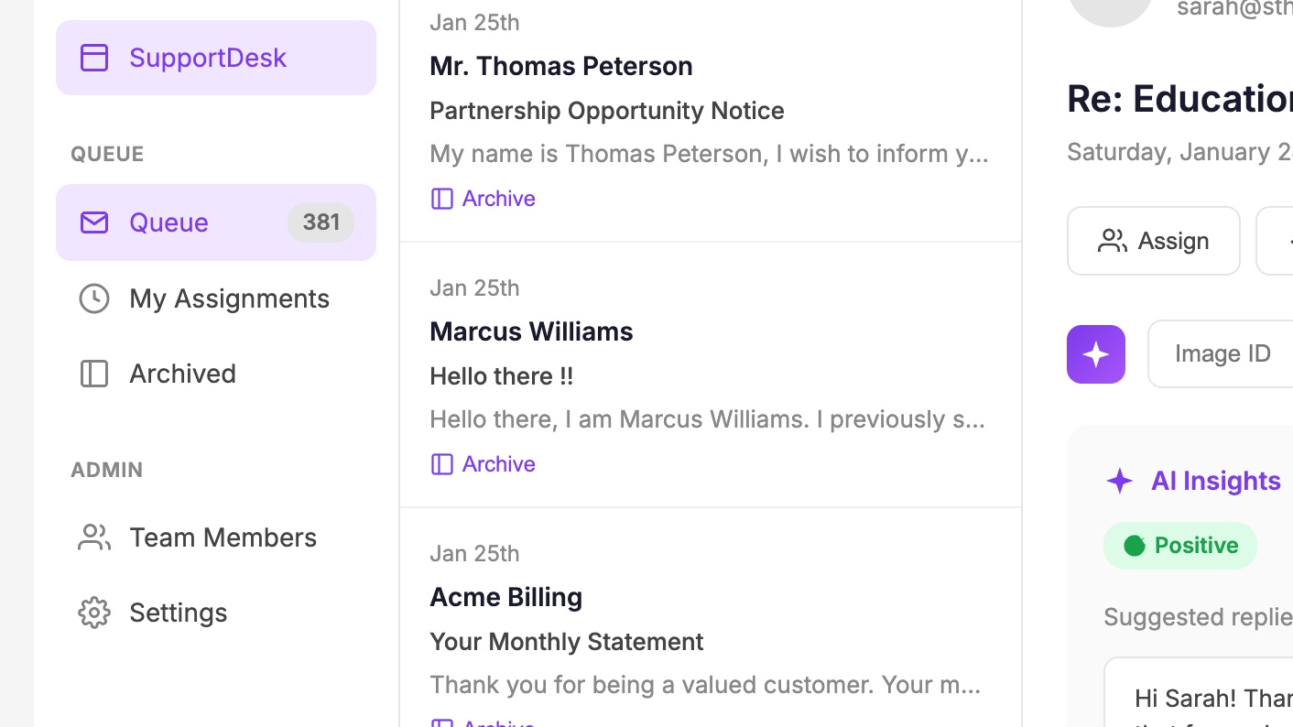The image size is (1293, 727).
Task: Open the Settings gear icon
Action: tap(93, 613)
